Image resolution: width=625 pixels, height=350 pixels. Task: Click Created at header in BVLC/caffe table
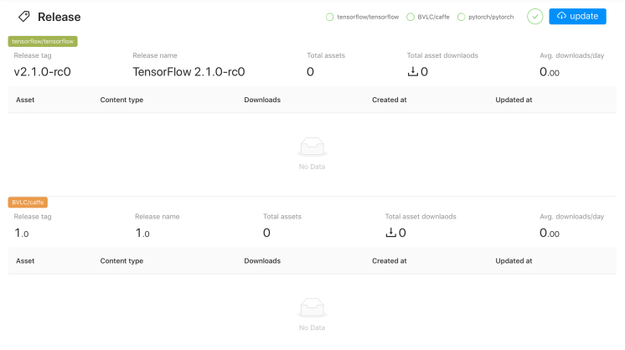[390, 260]
